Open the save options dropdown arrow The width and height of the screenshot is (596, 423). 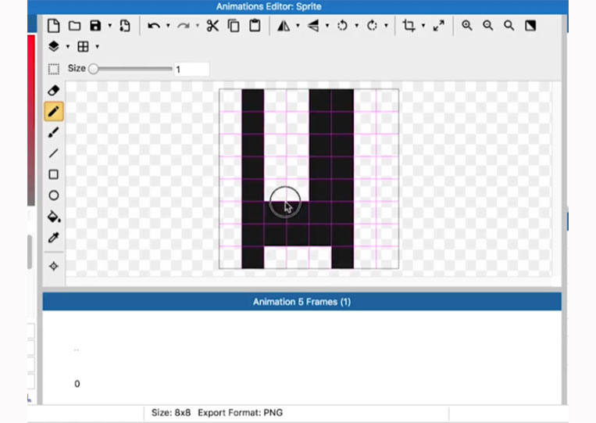point(110,26)
